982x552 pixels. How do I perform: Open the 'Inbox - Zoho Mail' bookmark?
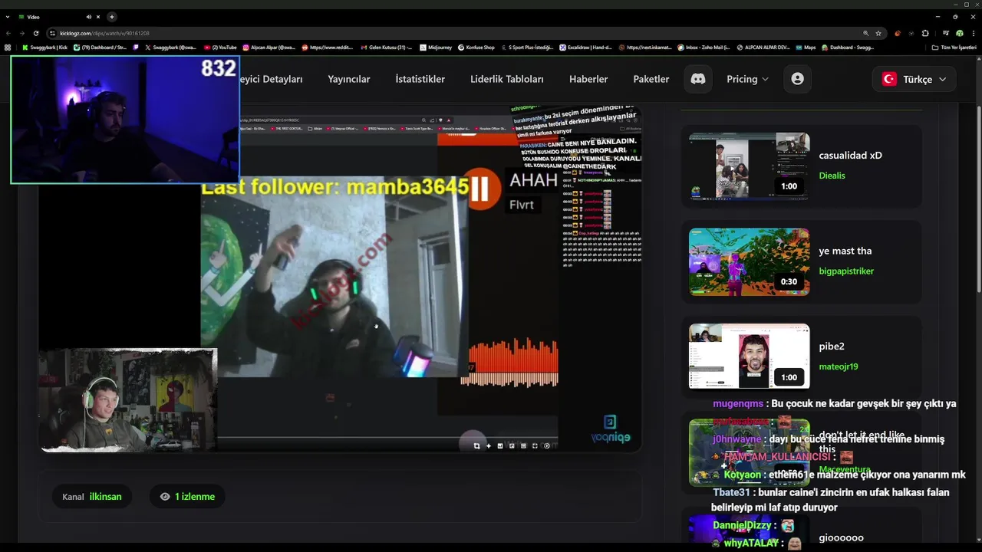704,48
